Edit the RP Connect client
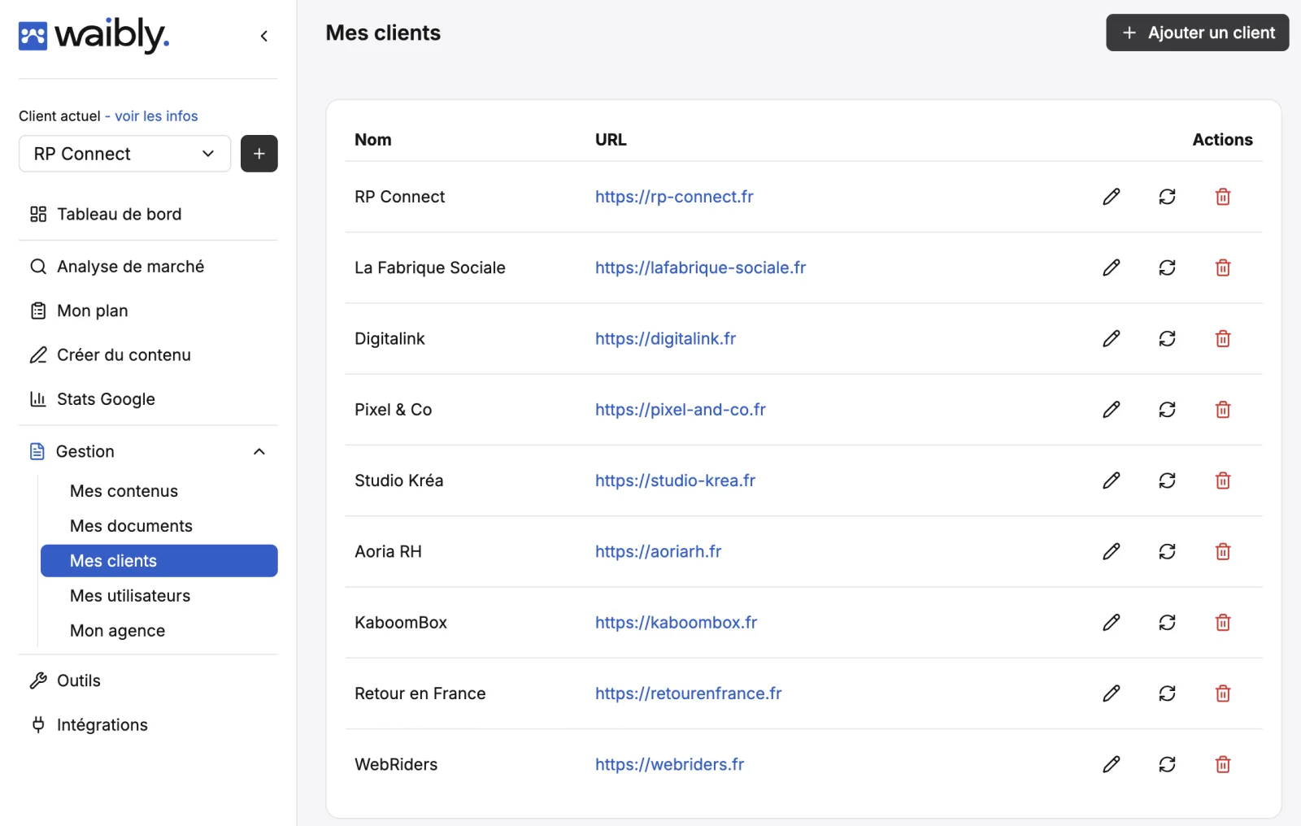 coord(1112,197)
